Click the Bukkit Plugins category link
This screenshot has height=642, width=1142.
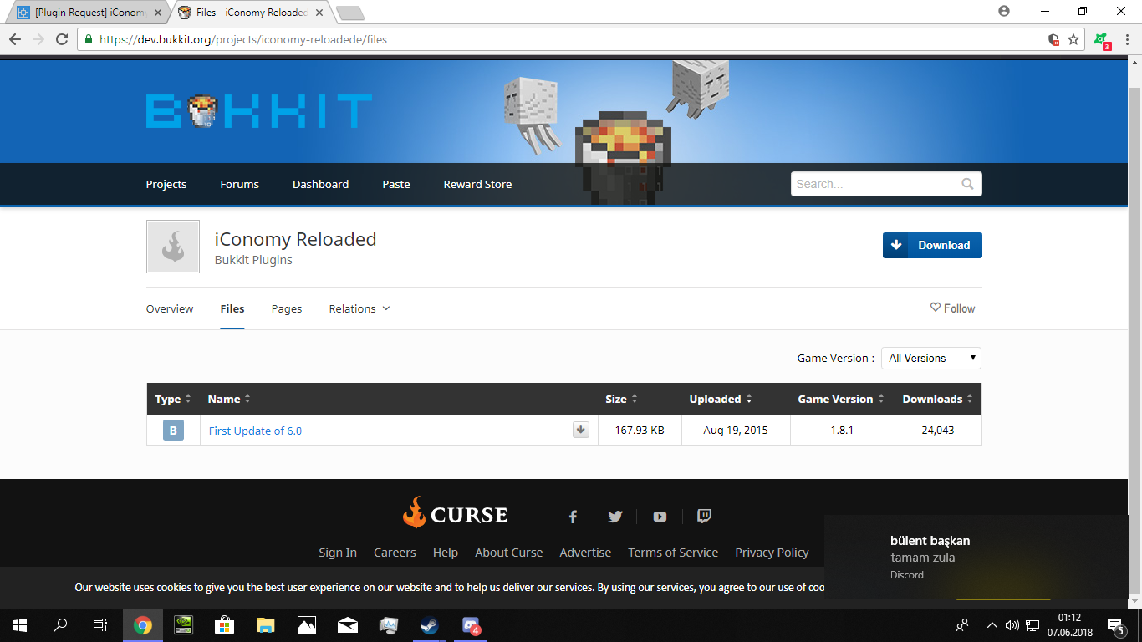253,260
